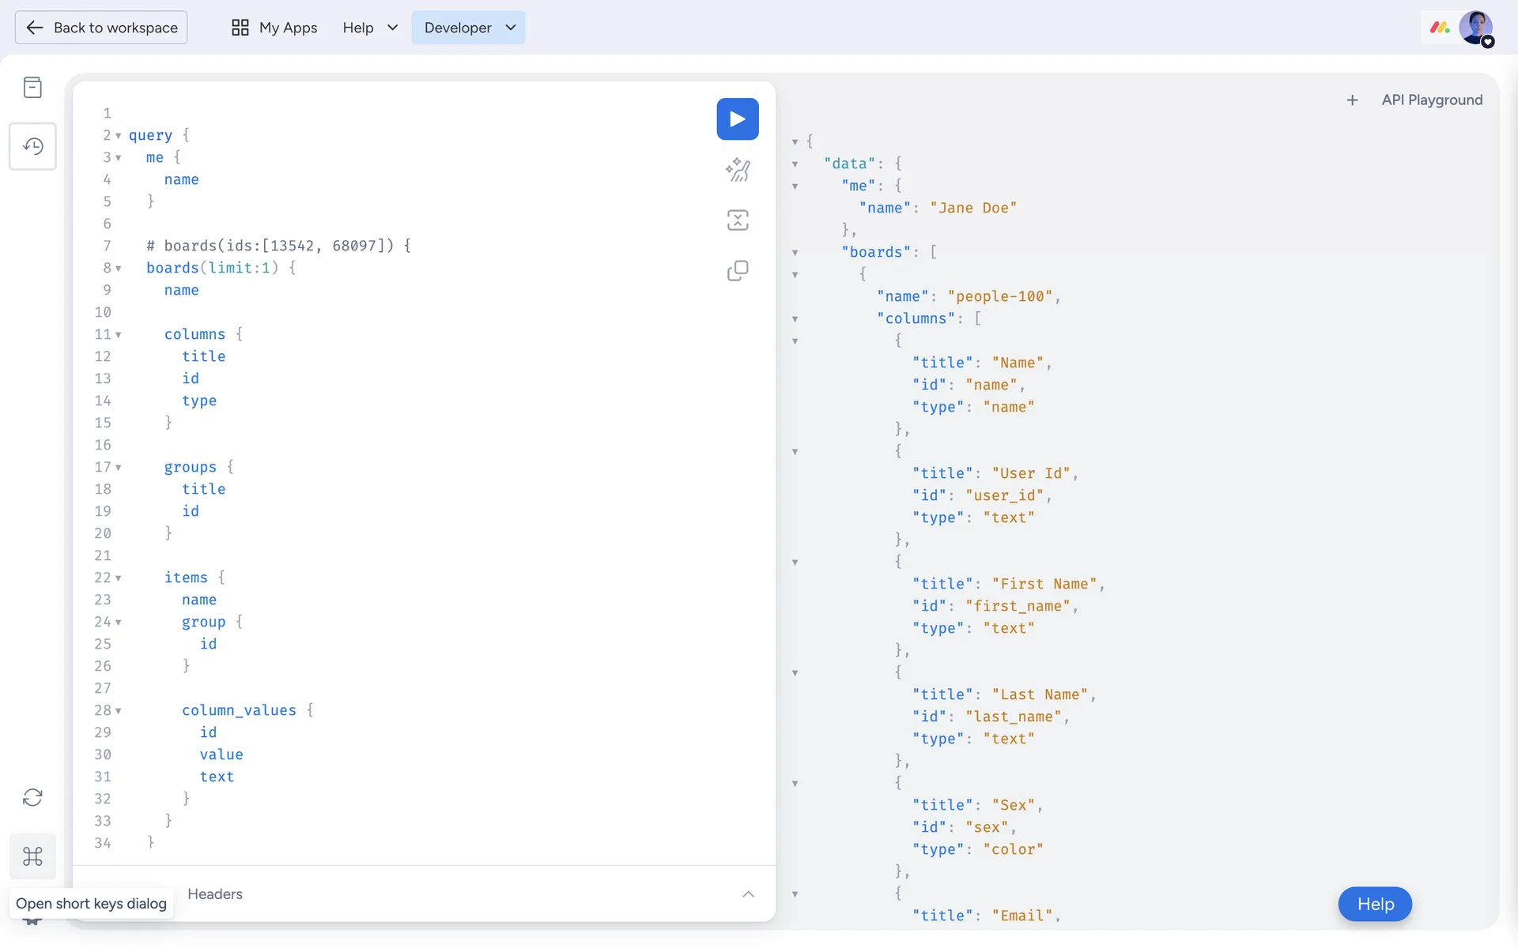This screenshot has width=1518, height=948.
Task: Open short keys dialog icon
Action: point(32,856)
